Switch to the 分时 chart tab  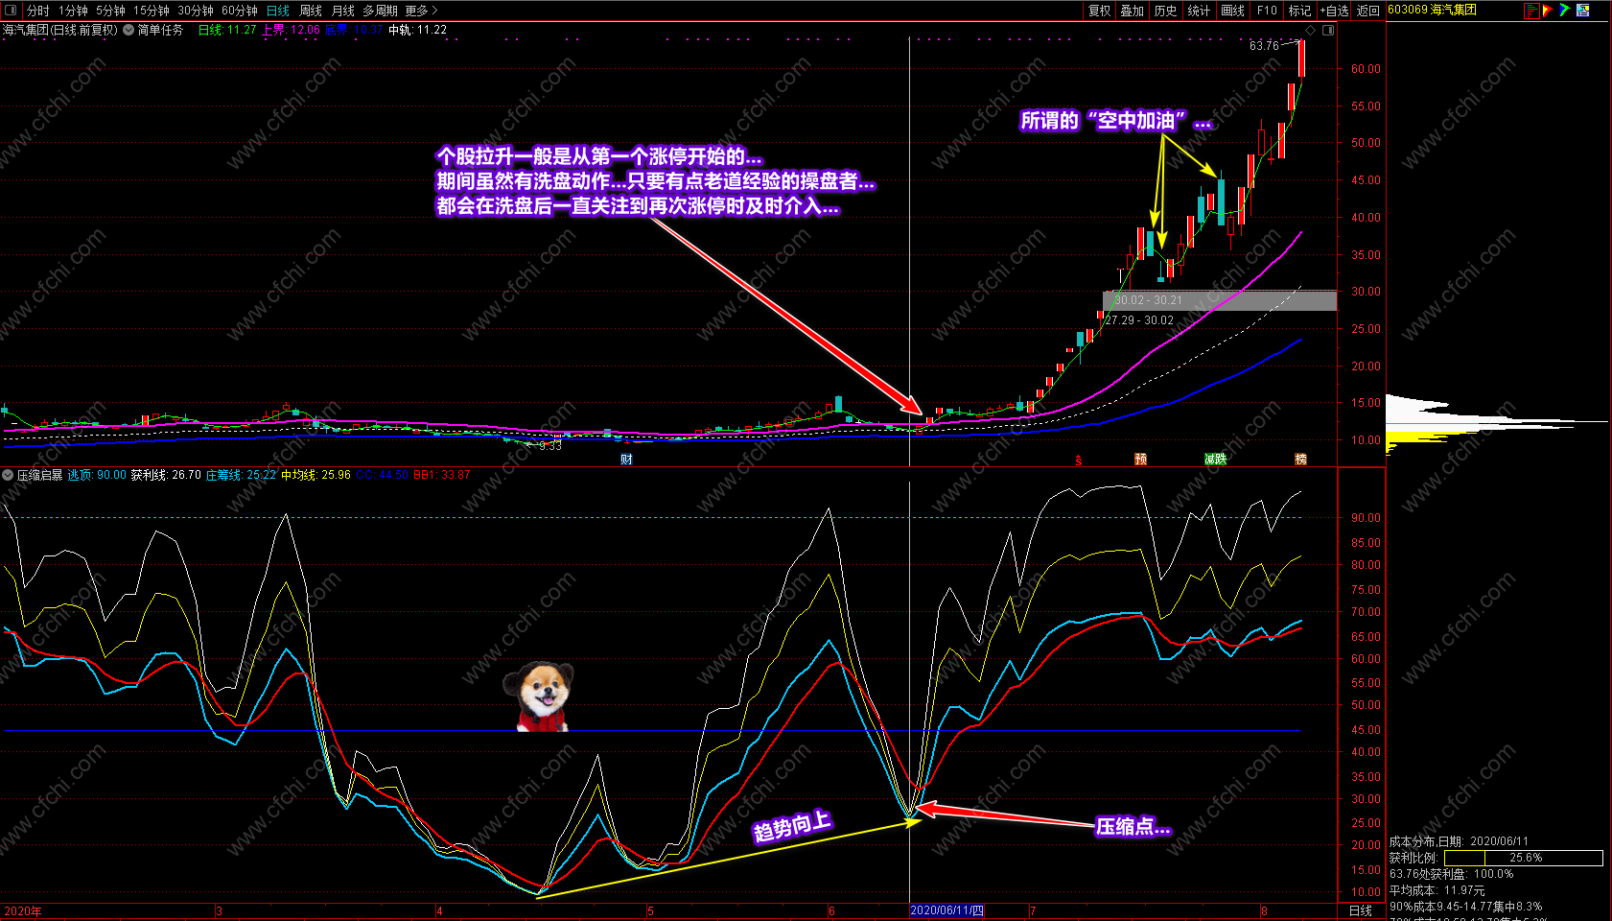coord(38,11)
